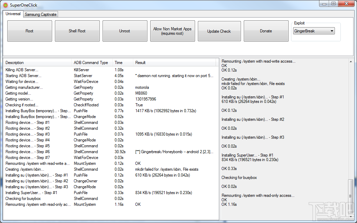Select 'Installing su (/system/xbin)... - Step #3' row
Viewport: 357px width, 223px height.
click(x=110, y=187)
